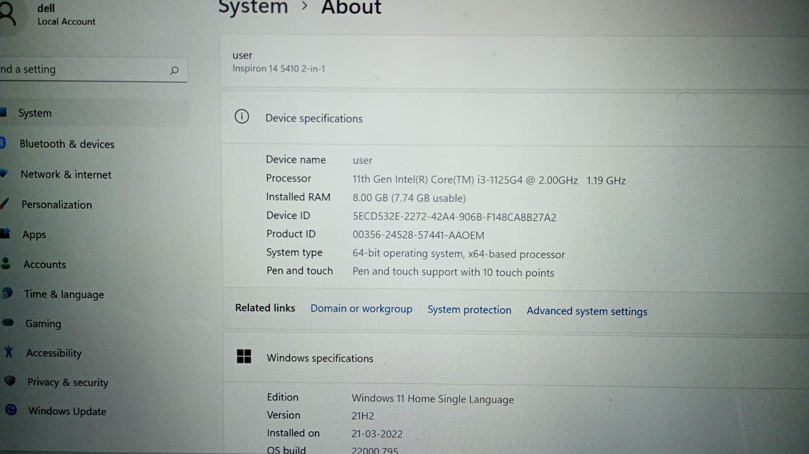Open Network & internet settings
The image size is (809, 454).
click(x=66, y=175)
